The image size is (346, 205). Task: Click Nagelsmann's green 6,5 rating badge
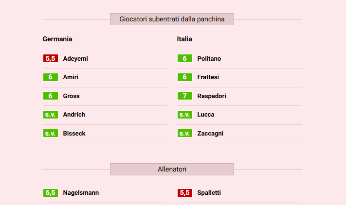click(50, 193)
